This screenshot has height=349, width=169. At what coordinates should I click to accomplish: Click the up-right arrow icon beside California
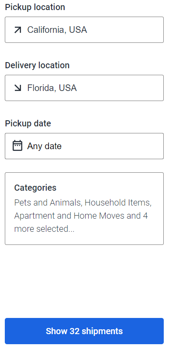pyautogui.click(x=17, y=30)
